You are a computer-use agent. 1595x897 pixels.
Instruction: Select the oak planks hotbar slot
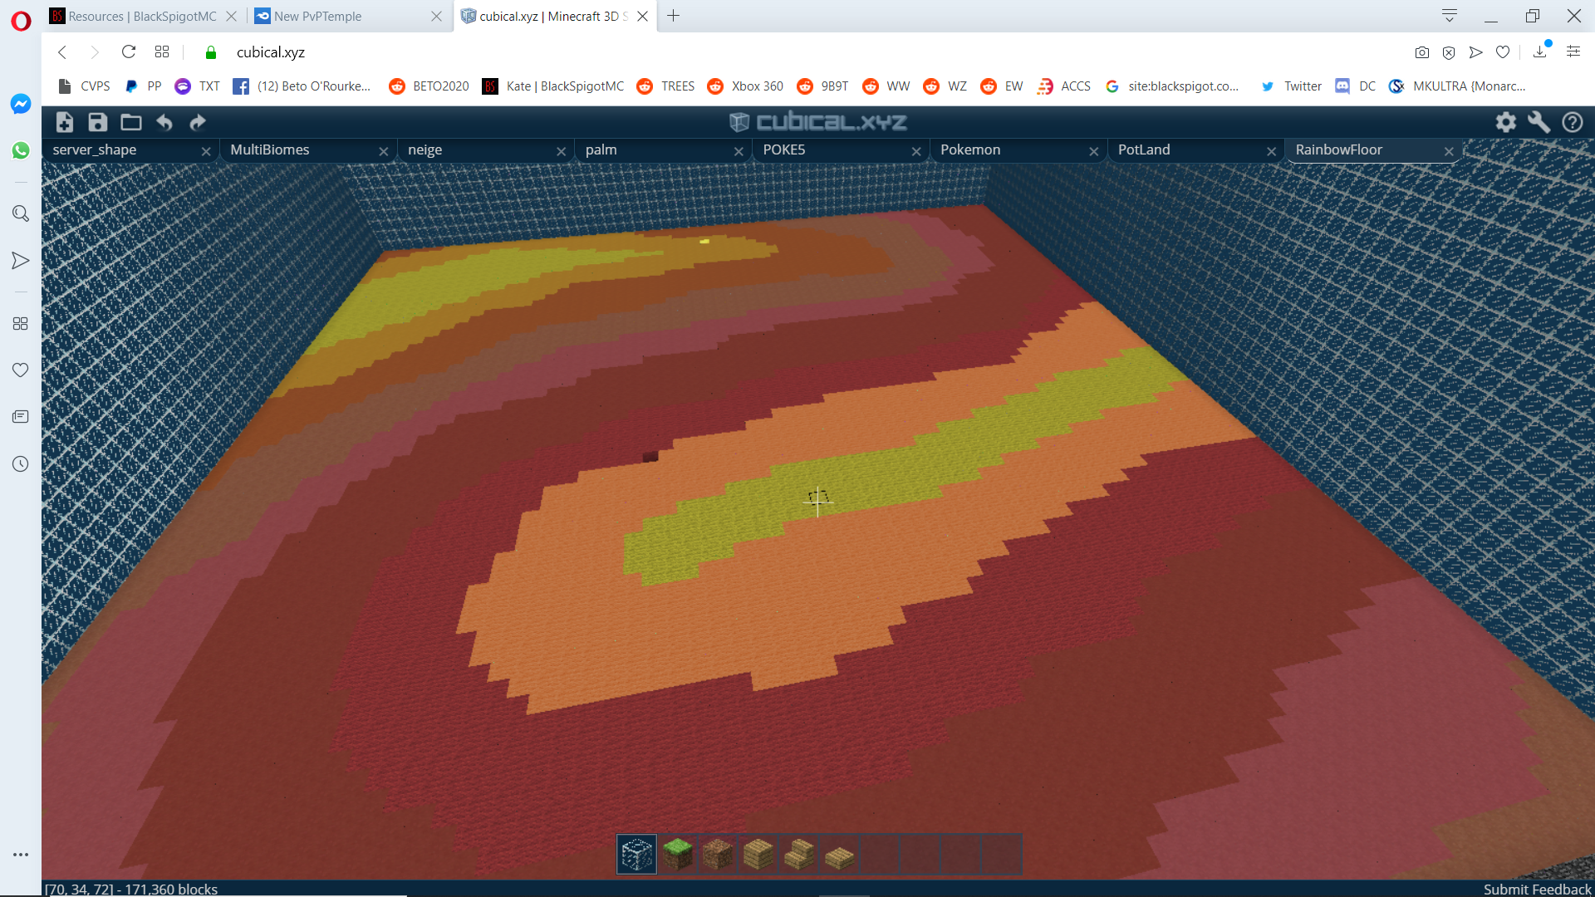[758, 854]
